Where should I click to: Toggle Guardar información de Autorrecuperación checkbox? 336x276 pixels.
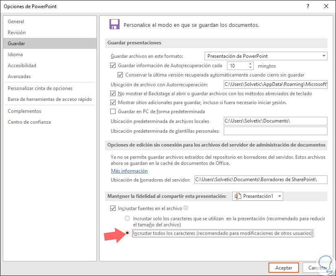(x=113, y=66)
